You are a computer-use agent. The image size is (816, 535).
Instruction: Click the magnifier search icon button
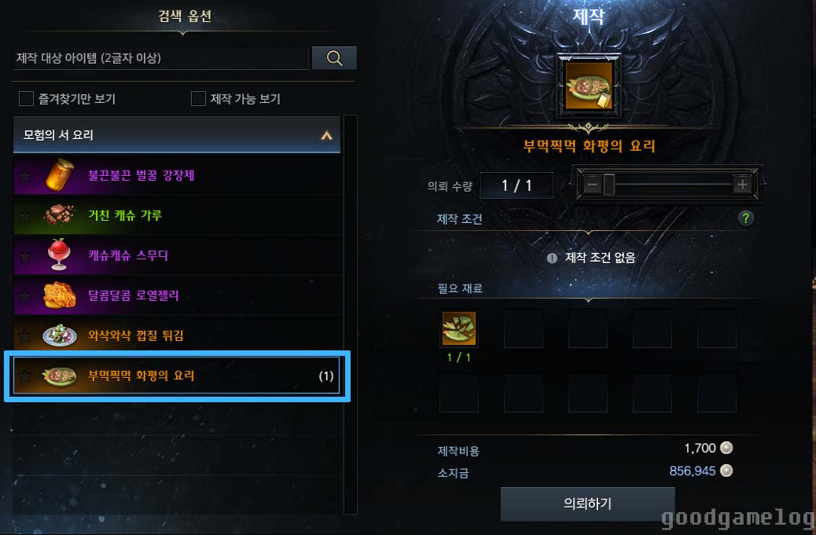[334, 57]
